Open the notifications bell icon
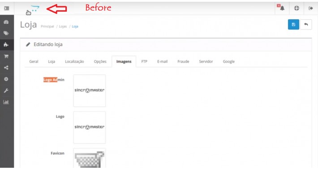 point(282,8)
